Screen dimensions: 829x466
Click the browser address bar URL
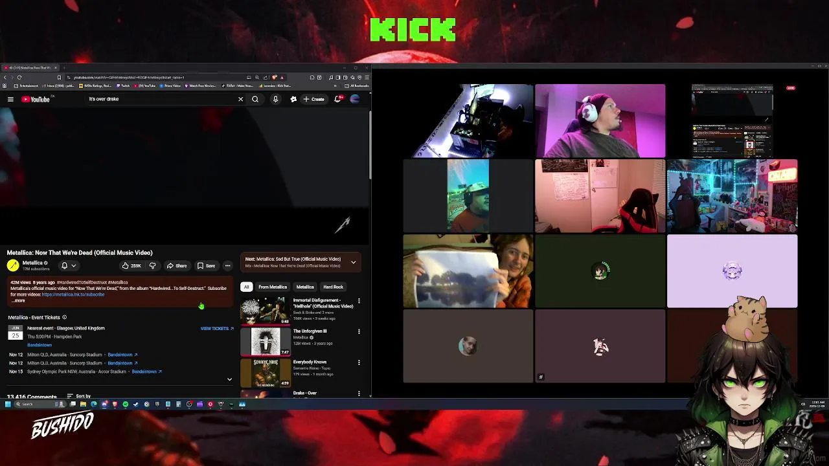click(x=130, y=77)
